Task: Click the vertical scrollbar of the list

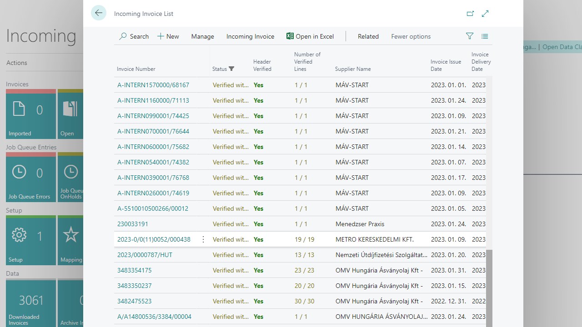Action: pyautogui.click(x=489, y=286)
